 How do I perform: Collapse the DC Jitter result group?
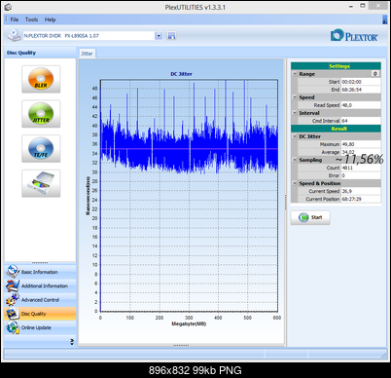coord(295,136)
